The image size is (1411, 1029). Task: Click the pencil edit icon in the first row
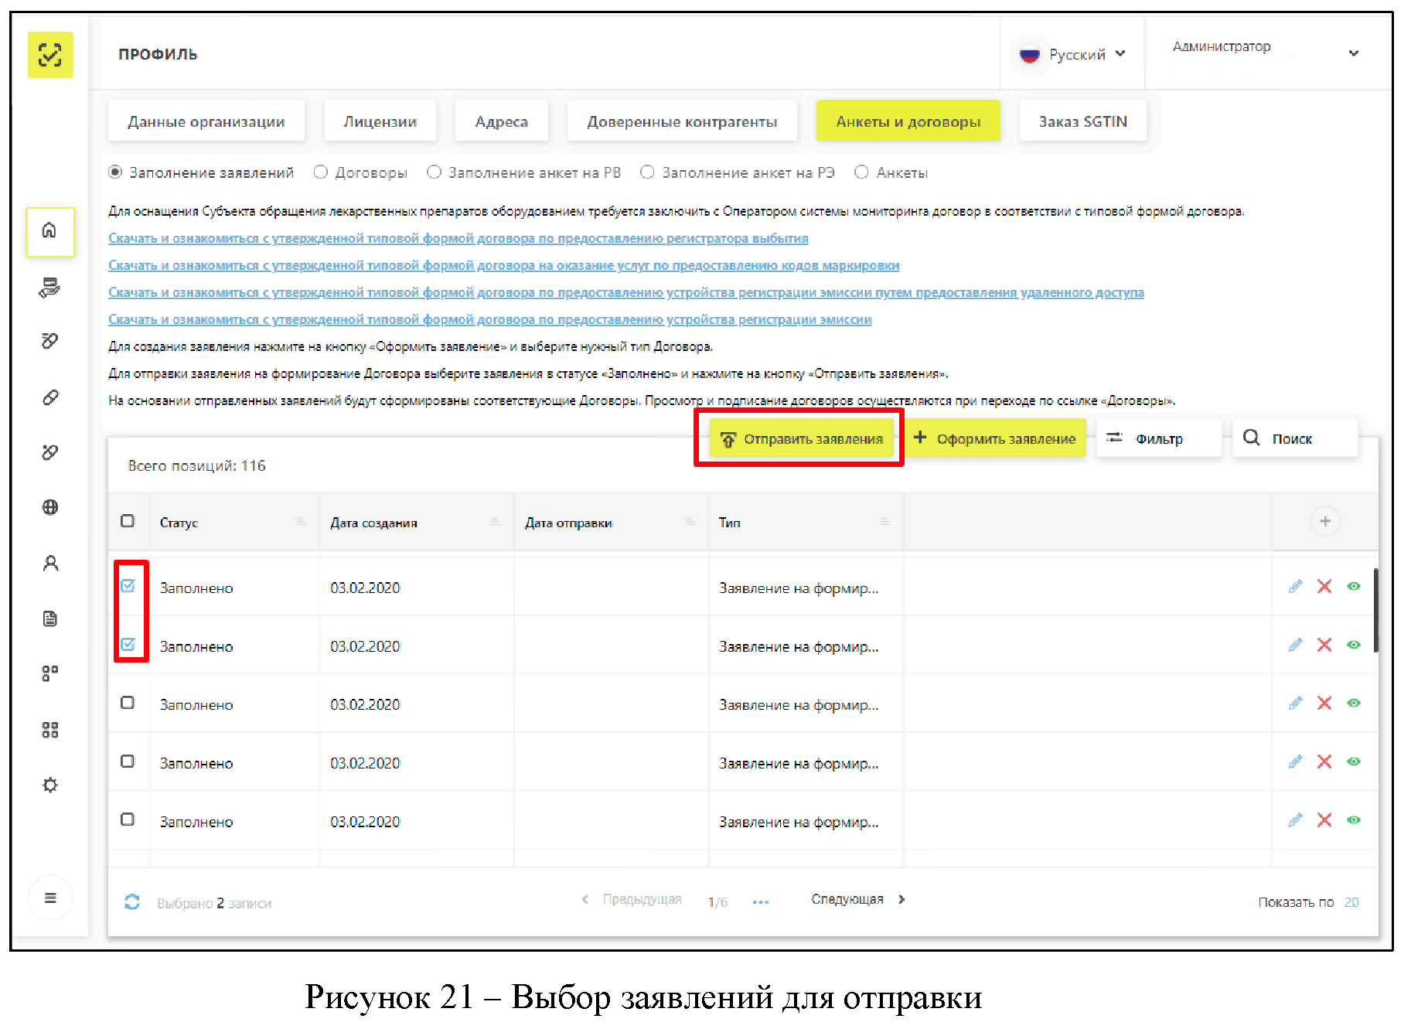point(1295,587)
